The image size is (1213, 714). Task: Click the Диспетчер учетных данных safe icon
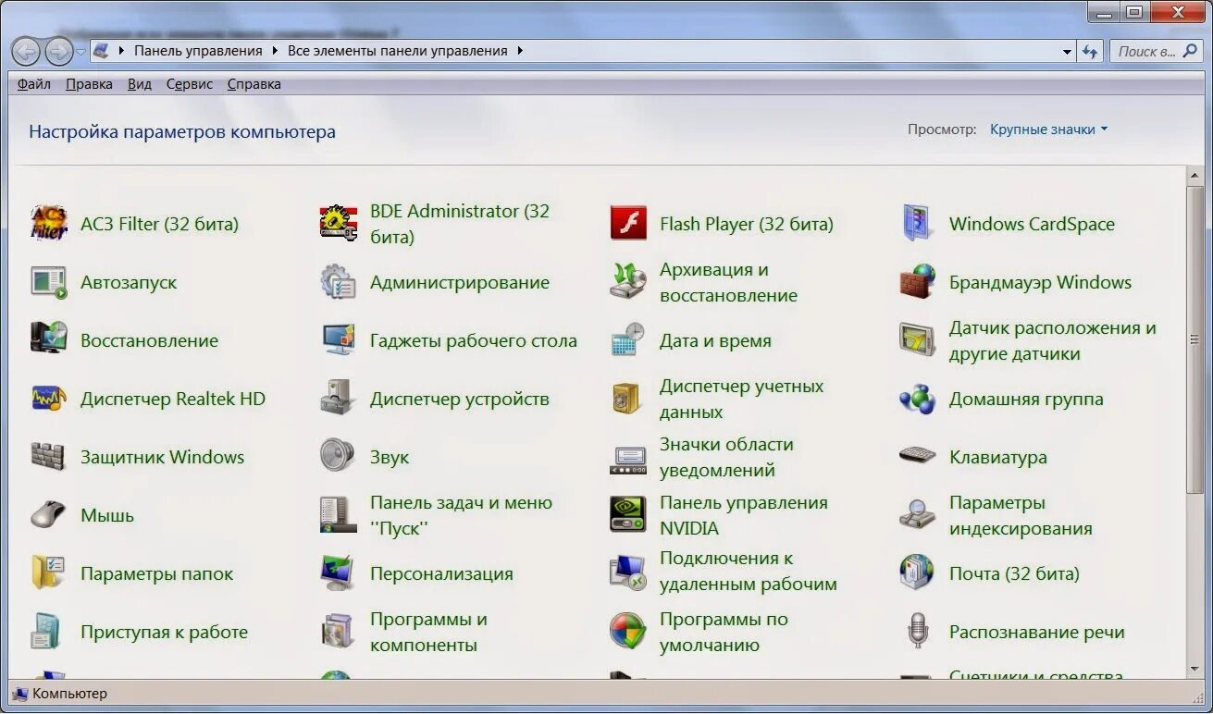click(628, 399)
